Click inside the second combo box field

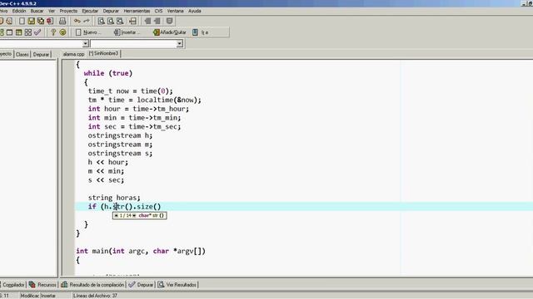[x=133, y=44]
